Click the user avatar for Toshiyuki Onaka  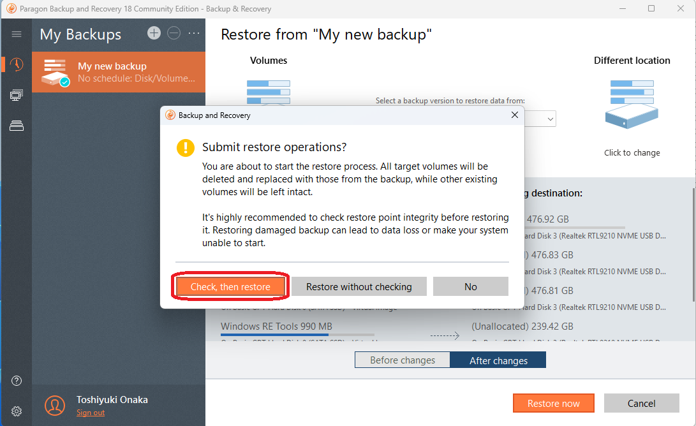pos(55,405)
